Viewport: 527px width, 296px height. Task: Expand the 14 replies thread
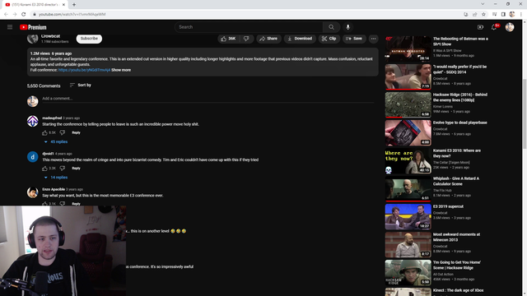click(x=56, y=178)
